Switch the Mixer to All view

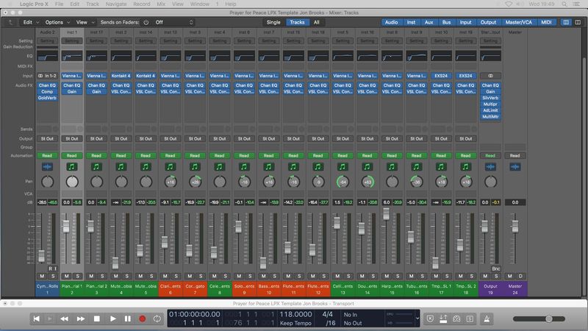coord(317,22)
